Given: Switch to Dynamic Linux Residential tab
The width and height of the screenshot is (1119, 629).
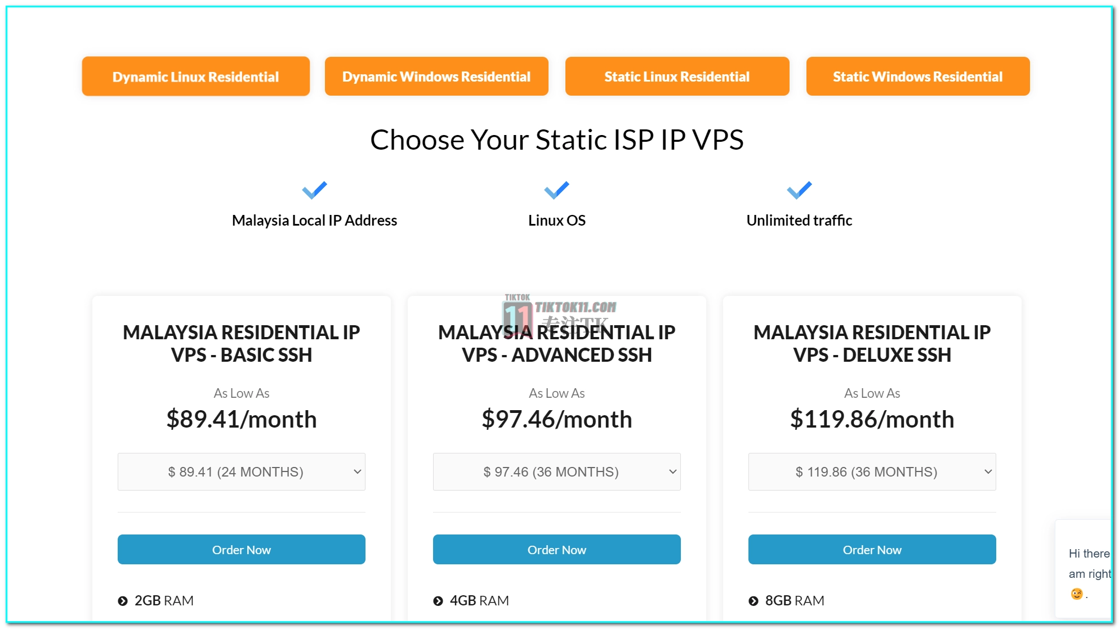Looking at the screenshot, I should (196, 77).
